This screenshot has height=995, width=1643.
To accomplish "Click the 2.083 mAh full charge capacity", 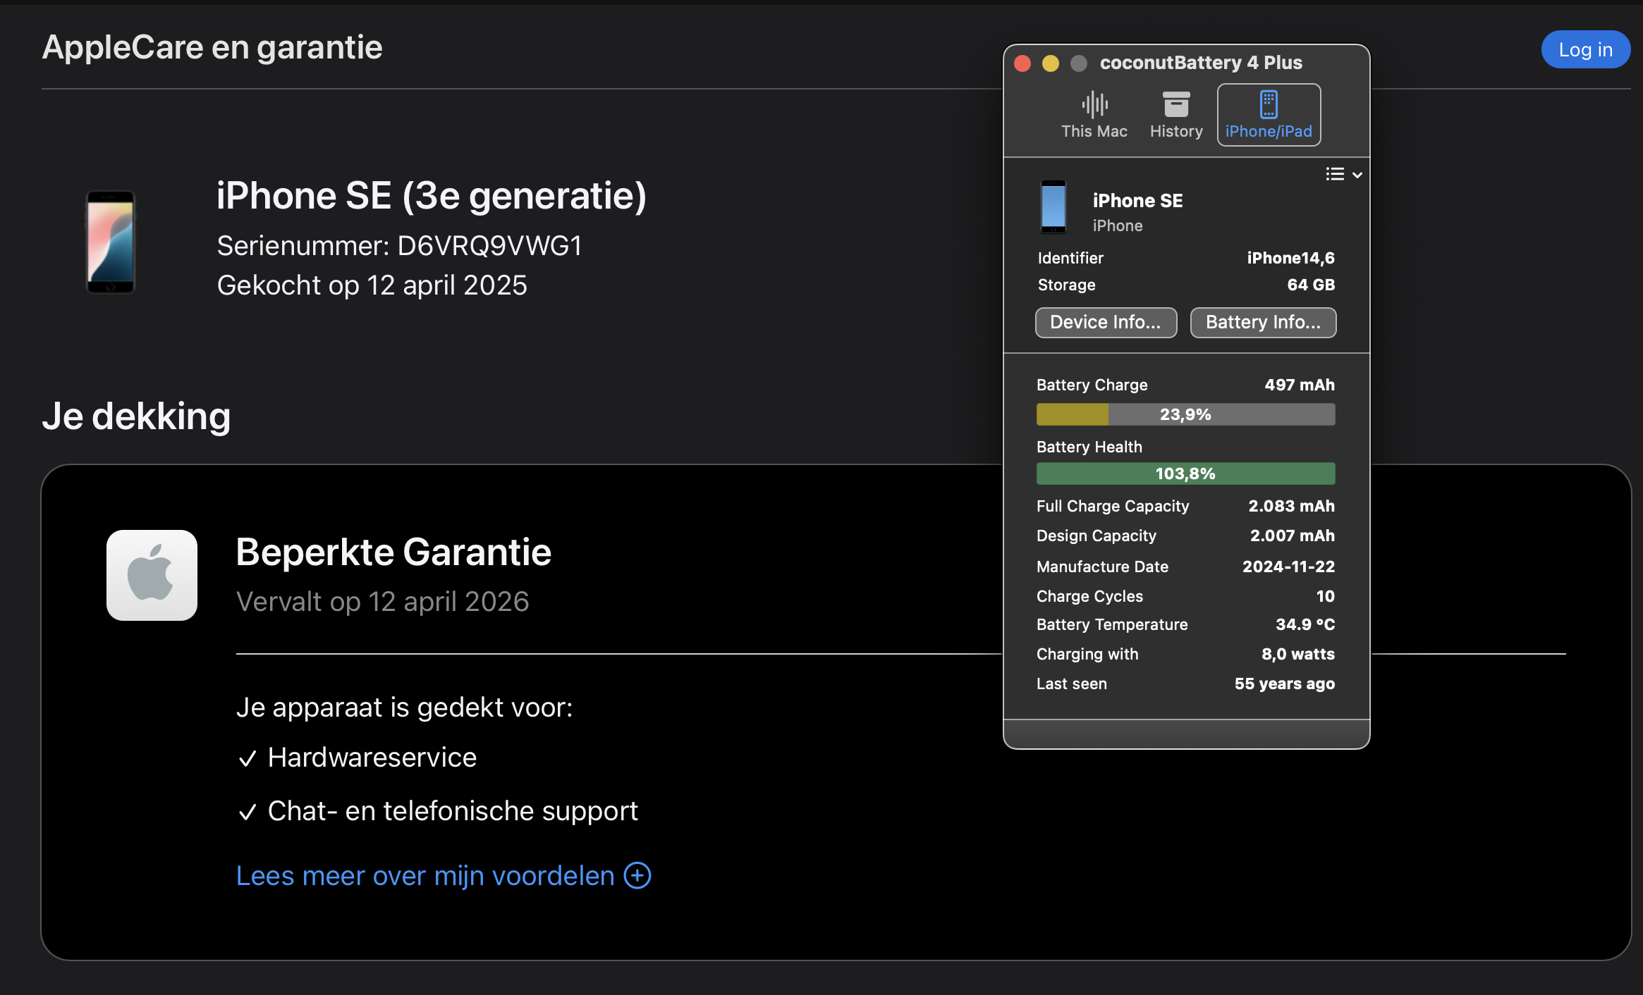I will pyautogui.click(x=1291, y=506).
